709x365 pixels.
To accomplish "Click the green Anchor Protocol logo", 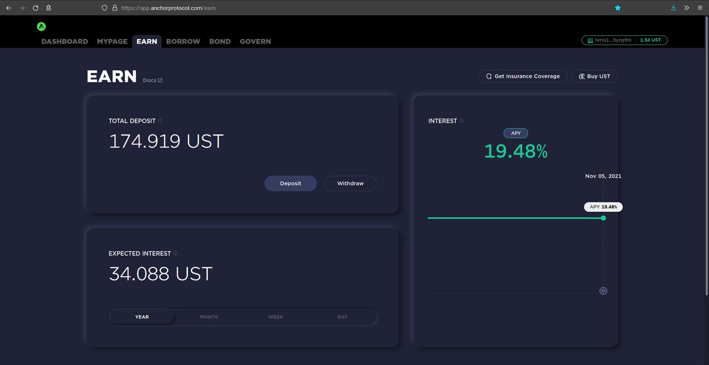I will pyautogui.click(x=41, y=27).
